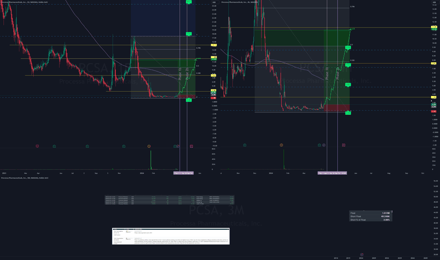Viewport: 440px width, 260px height.
Task: Click green stop label at bottom of 4h position
Action: [348, 113]
